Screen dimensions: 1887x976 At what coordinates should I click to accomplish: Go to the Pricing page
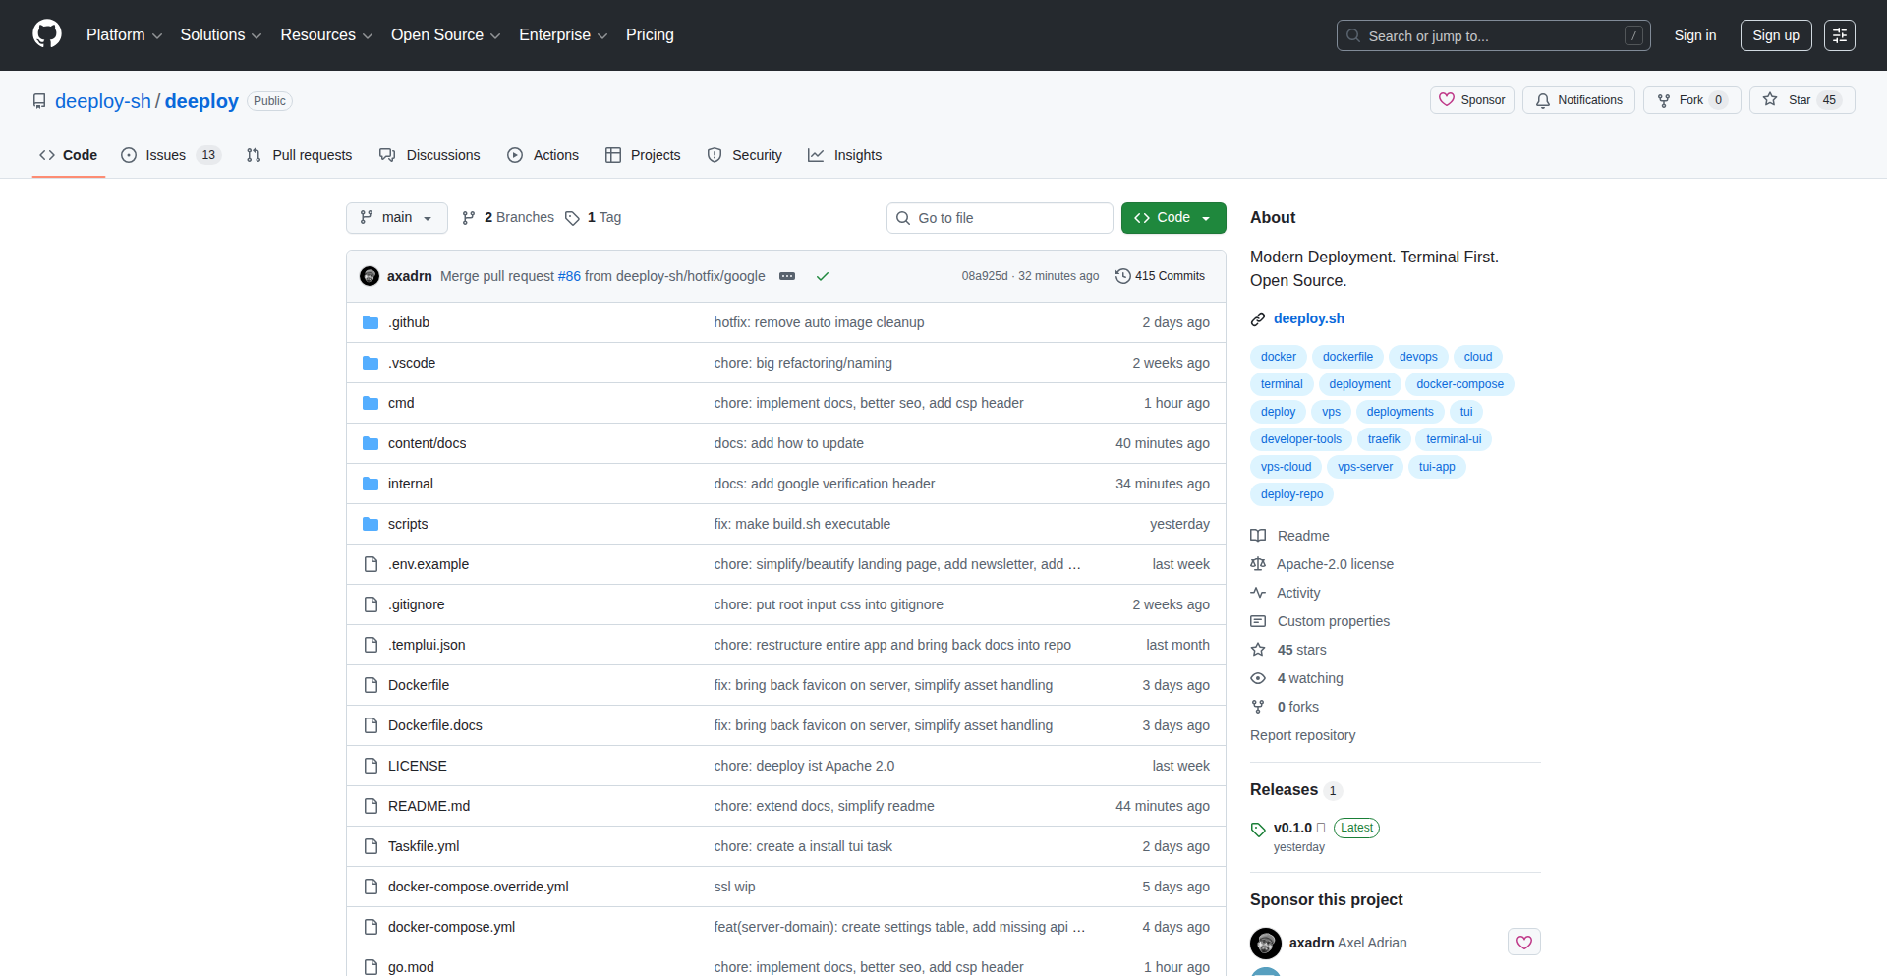pyautogui.click(x=650, y=35)
